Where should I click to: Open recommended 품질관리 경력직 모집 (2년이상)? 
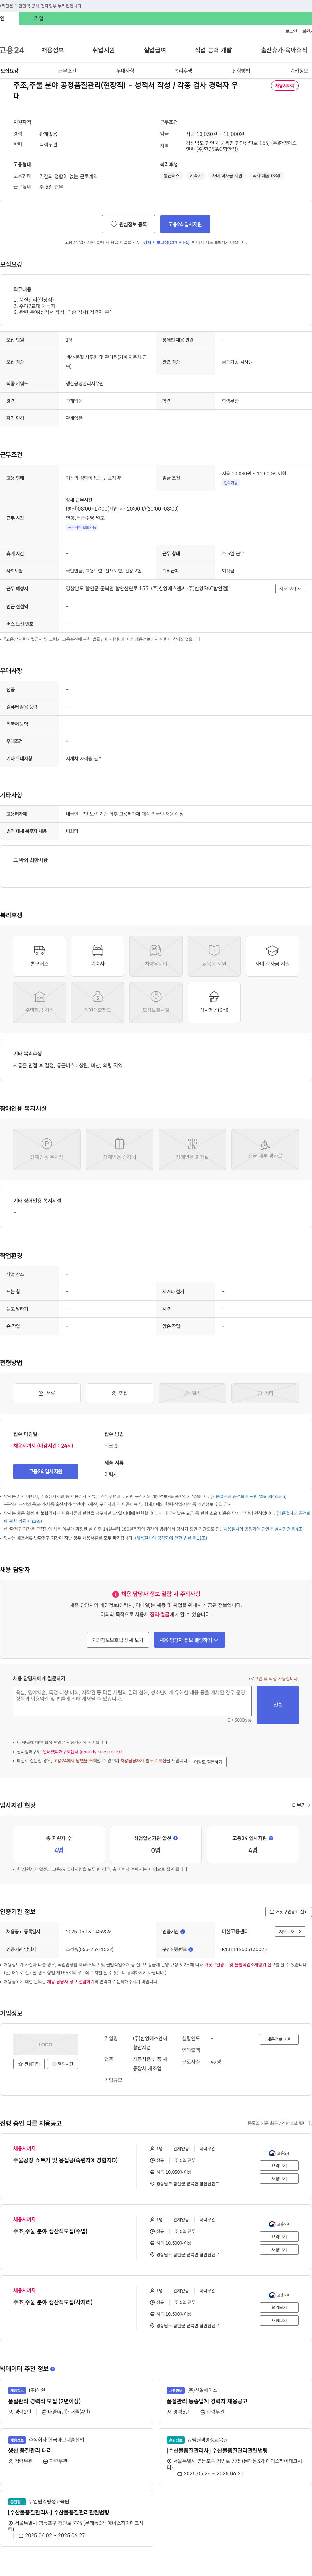(x=45, y=2401)
